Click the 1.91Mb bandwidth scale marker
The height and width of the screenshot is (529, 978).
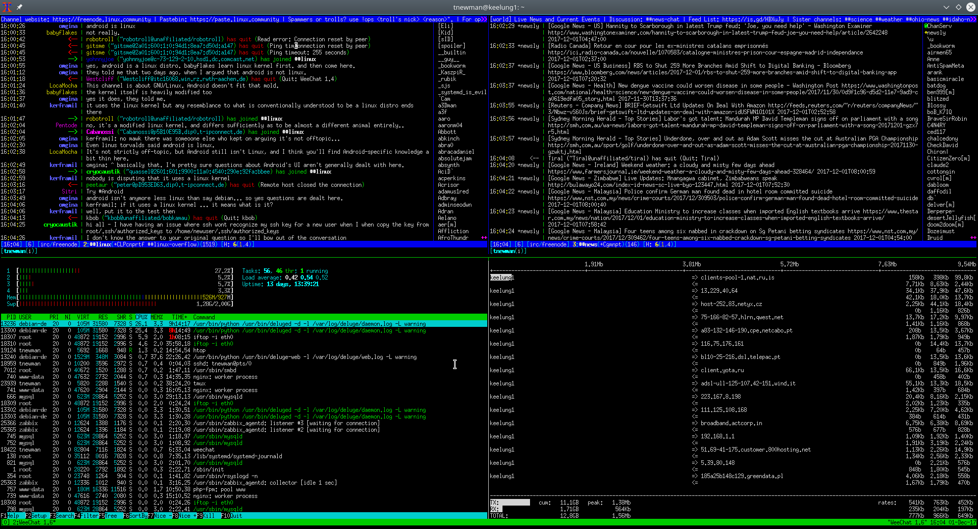594,264
